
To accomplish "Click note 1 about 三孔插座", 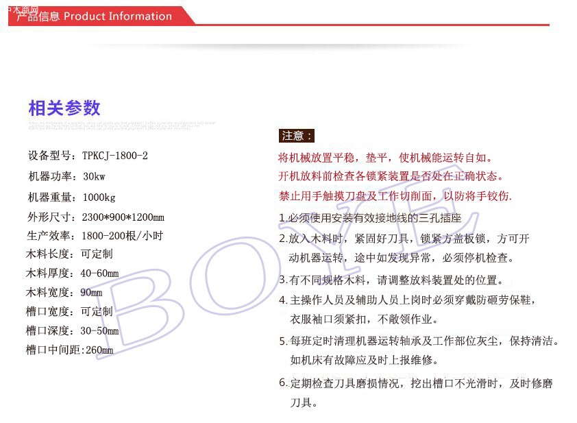I will [370, 218].
